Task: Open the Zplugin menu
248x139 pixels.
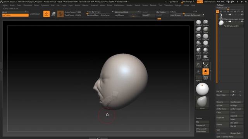Action: pos(178,5)
